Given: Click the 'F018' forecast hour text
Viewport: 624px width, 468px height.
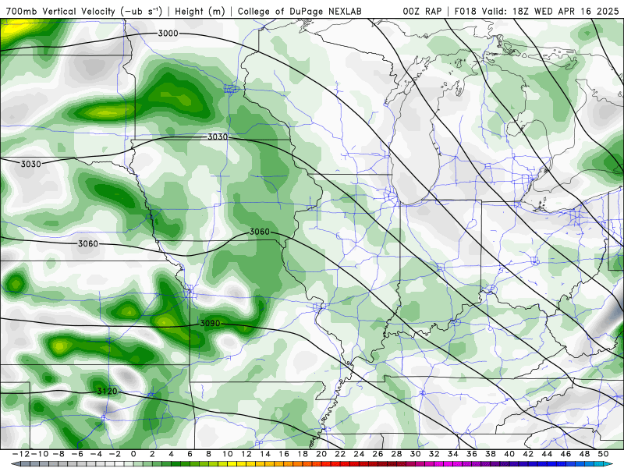Looking at the screenshot, I should pos(466,11).
